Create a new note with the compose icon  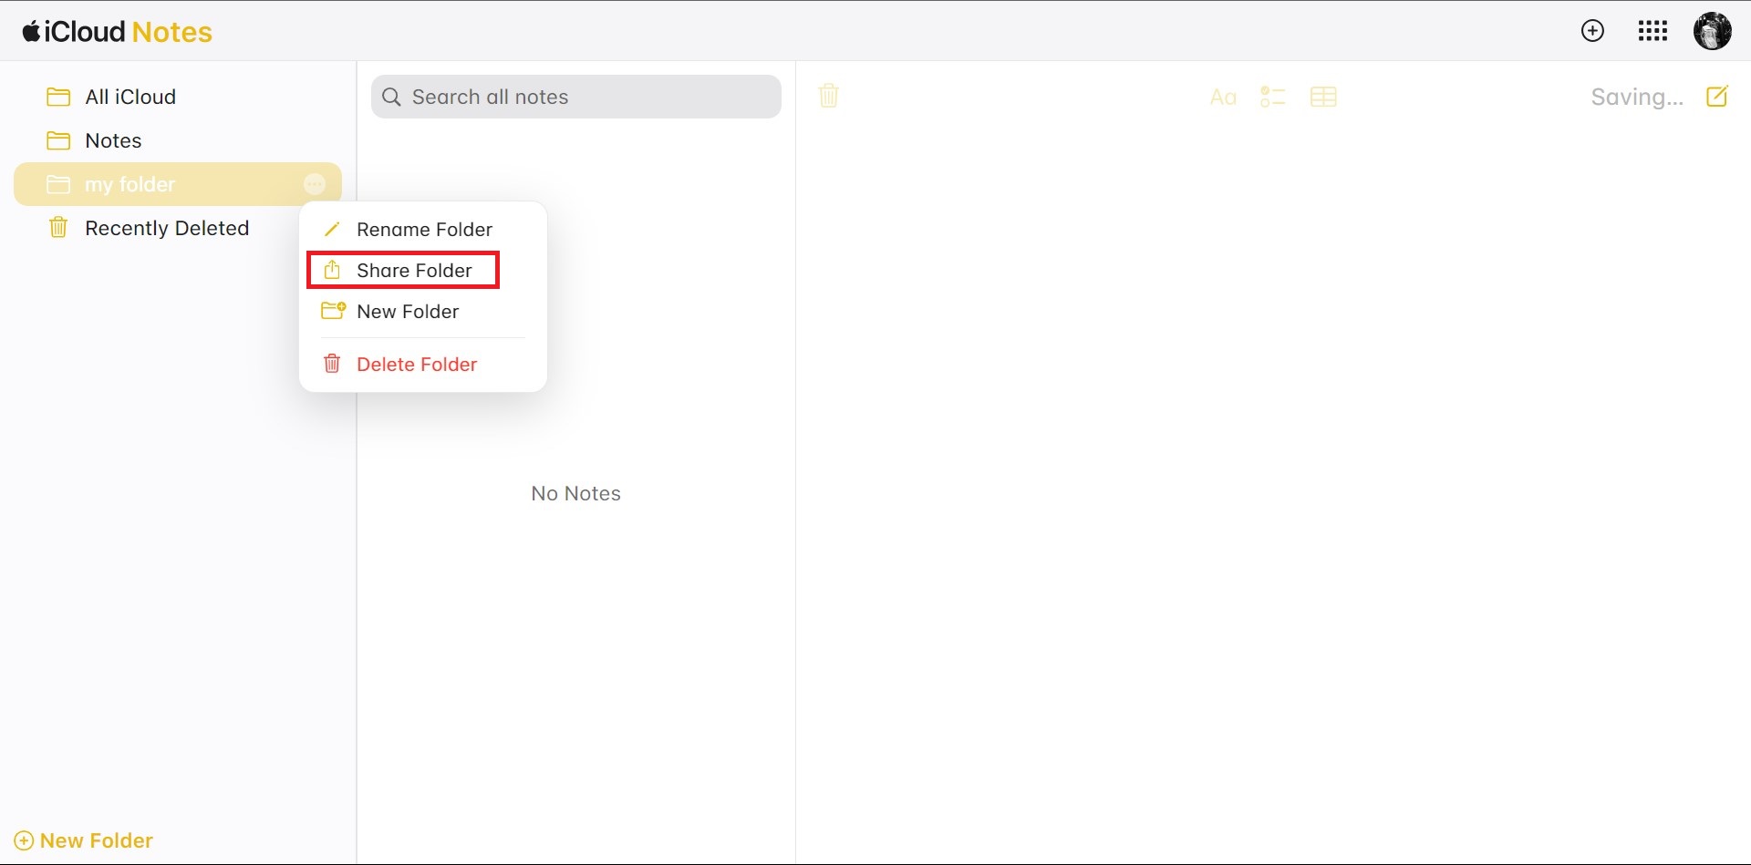[1716, 97]
